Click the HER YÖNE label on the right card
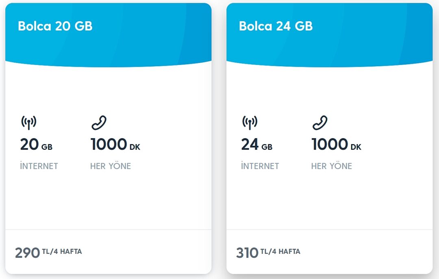The image size is (439, 279). pyautogui.click(x=333, y=166)
